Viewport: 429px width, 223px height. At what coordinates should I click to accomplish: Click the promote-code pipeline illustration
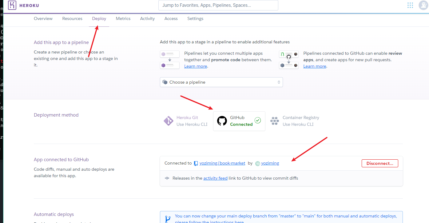pos(170,60)
